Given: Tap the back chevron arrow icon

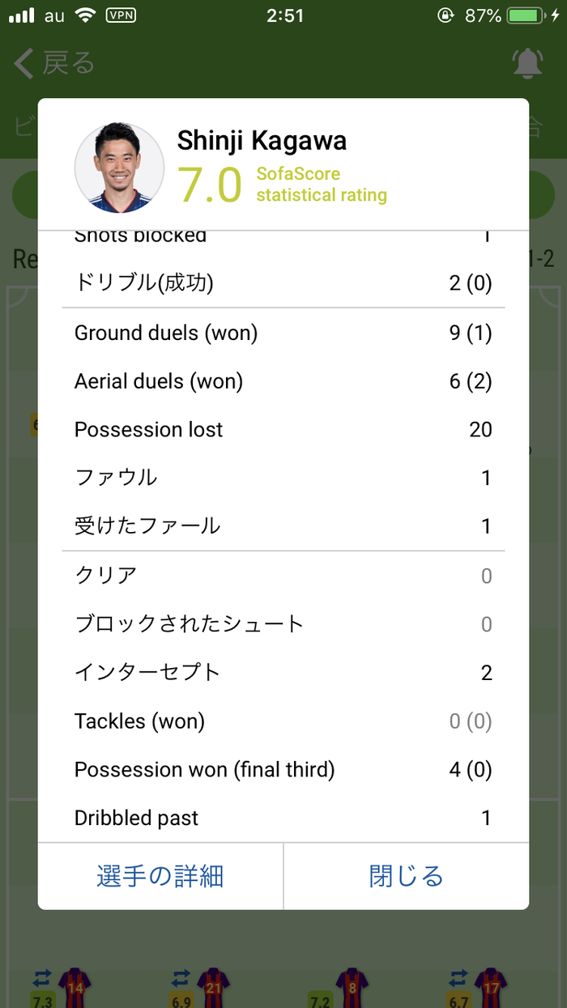Looking at the screenshot, I should pos(23,63).
